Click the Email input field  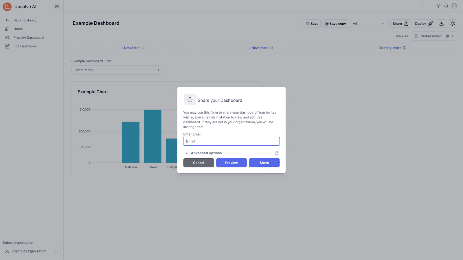pos(231,141)
